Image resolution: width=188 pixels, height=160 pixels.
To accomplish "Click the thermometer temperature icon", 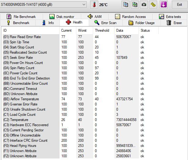I will [x=94, y=5].
